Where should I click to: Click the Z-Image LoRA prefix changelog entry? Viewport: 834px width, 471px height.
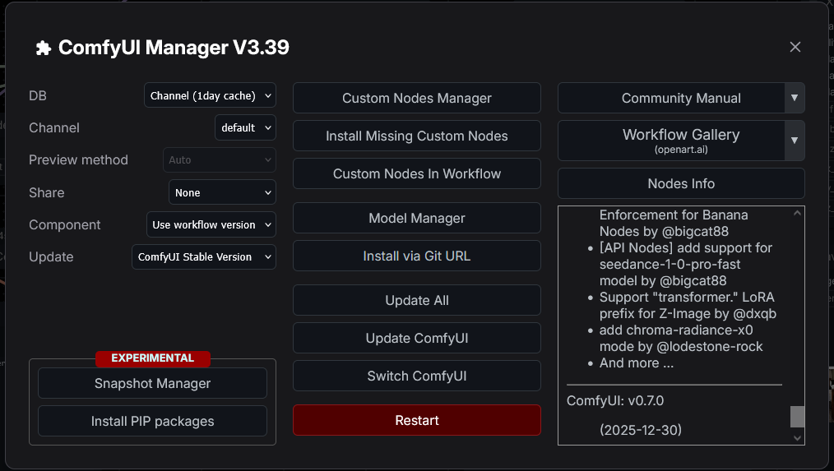coord(688,305)
